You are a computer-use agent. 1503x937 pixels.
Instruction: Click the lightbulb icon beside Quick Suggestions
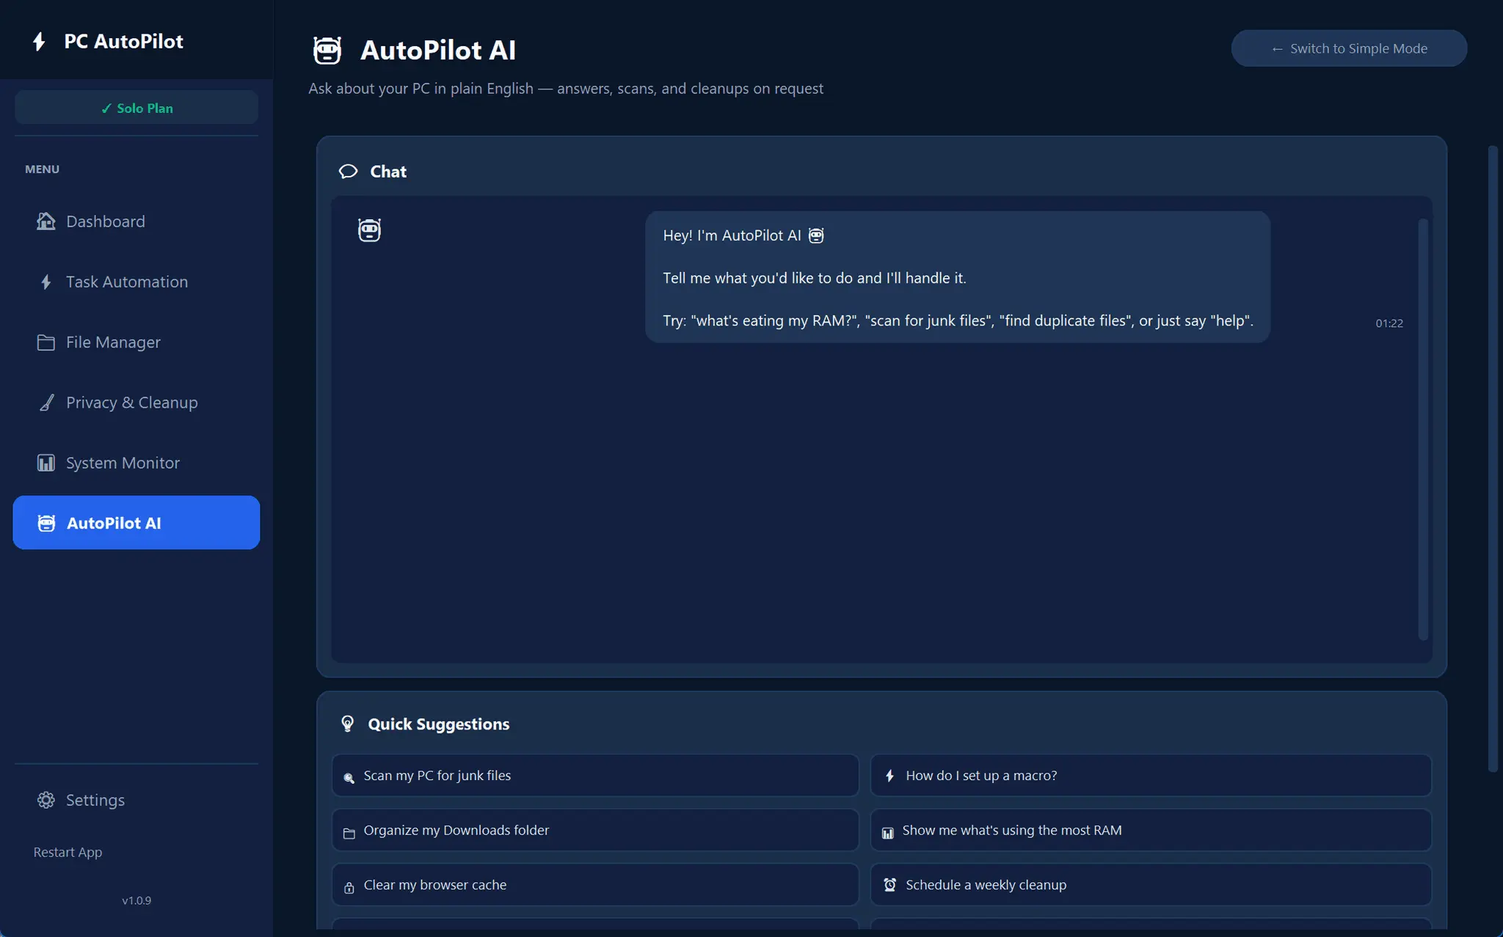coord(348,724)
